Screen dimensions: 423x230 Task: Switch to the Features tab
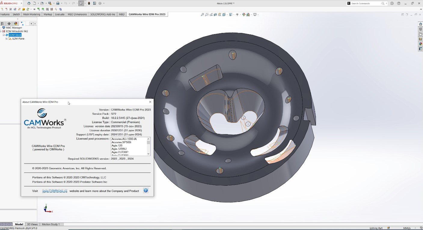5,14
